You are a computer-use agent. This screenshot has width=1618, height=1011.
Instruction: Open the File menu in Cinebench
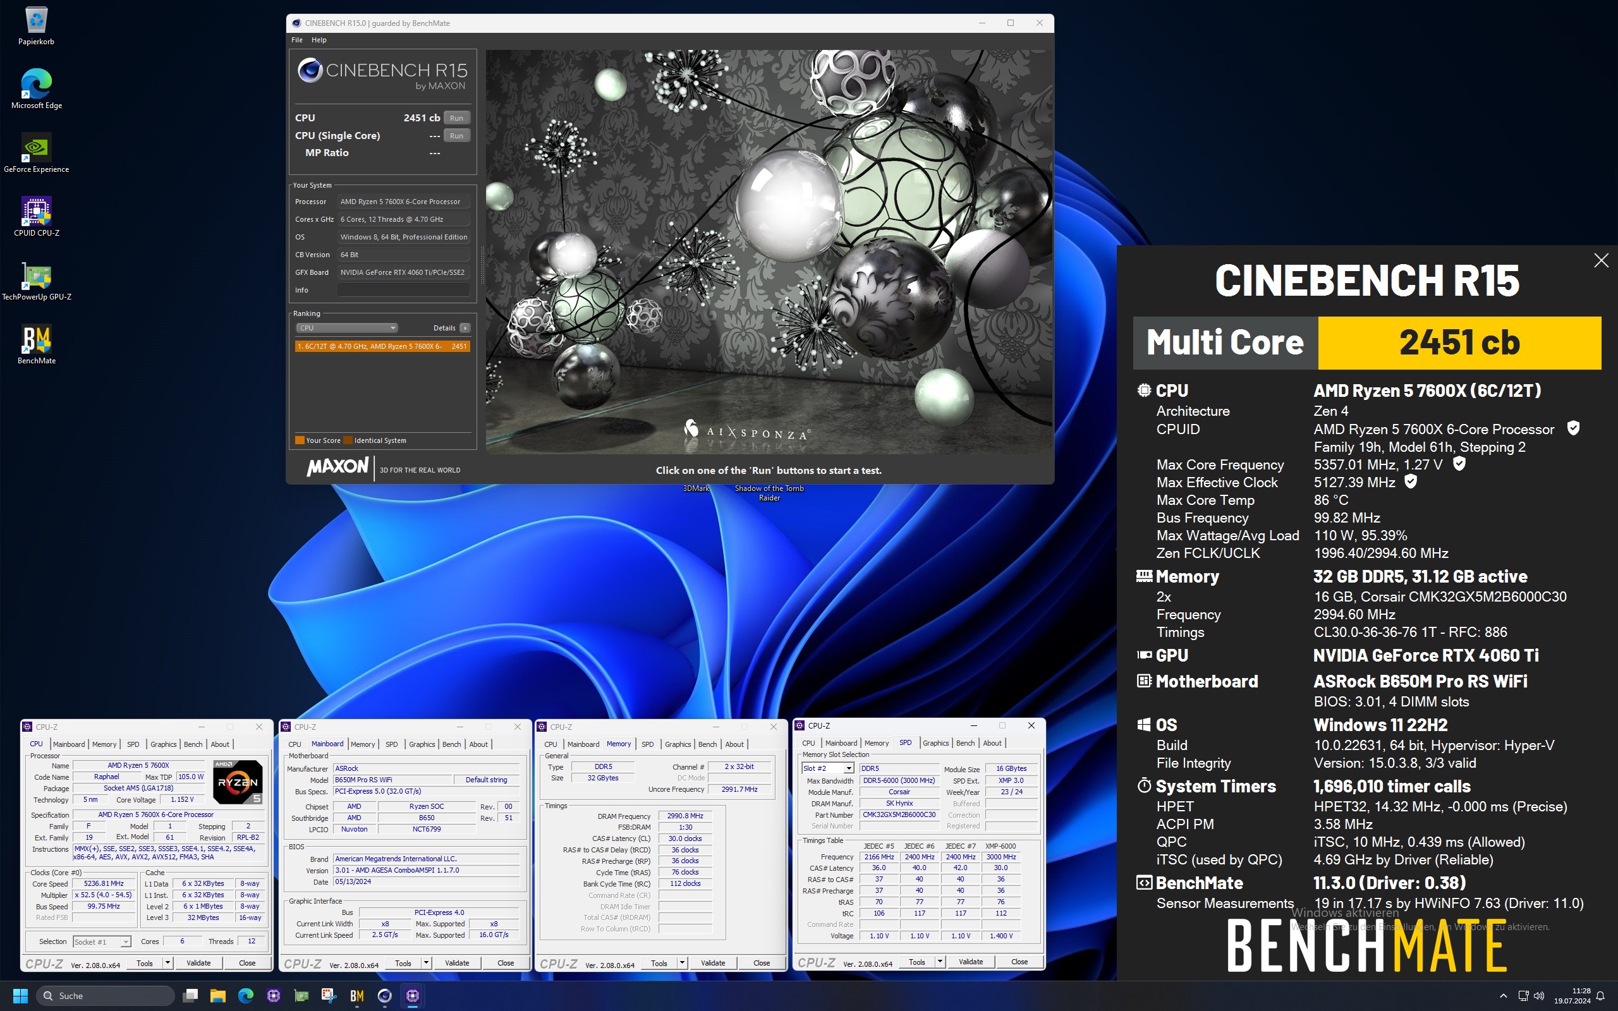pyautogui.click(x=297, y=39)
